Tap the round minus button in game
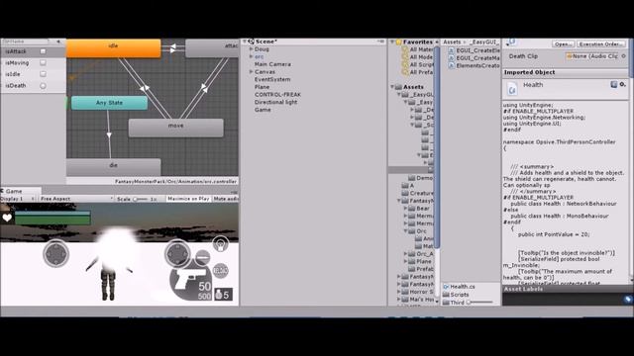Image resolution: width=634 pixels, height=356 pixels. pyautogui.click(x=202, y=257)
